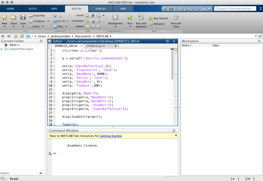Open Help with the question mark icon
263x181 pixels.
click(x=210, y=9)
